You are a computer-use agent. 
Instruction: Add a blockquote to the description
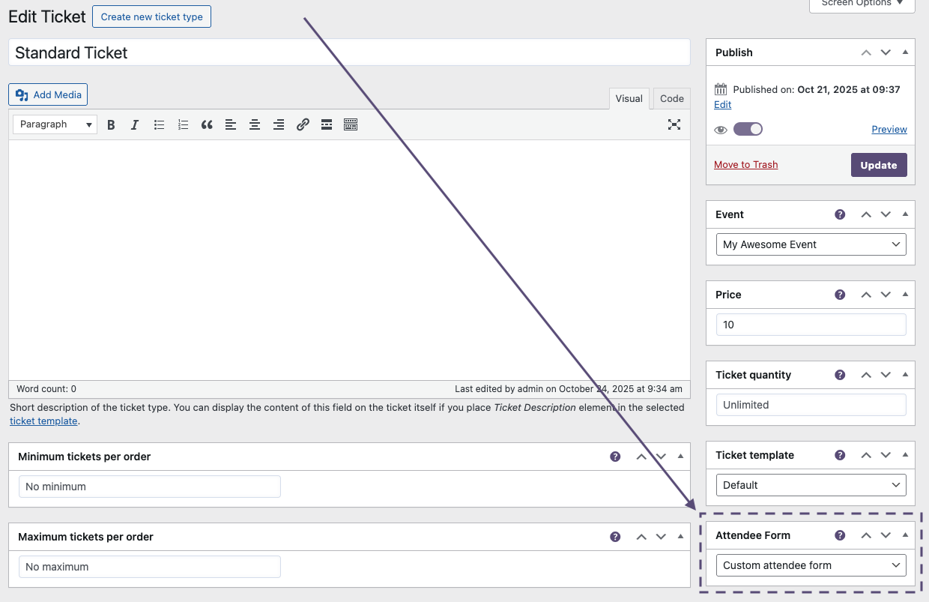[x=207, y=125]
